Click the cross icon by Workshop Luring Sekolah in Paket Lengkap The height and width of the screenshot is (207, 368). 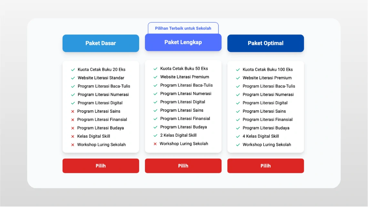[x=155, y=144]
